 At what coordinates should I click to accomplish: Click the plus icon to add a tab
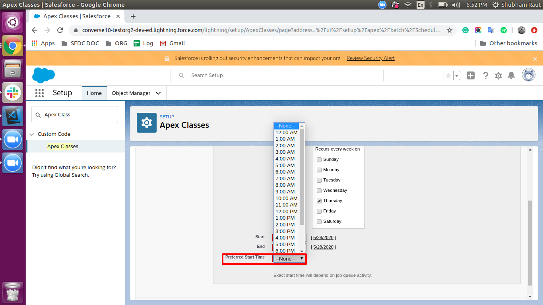471,75
